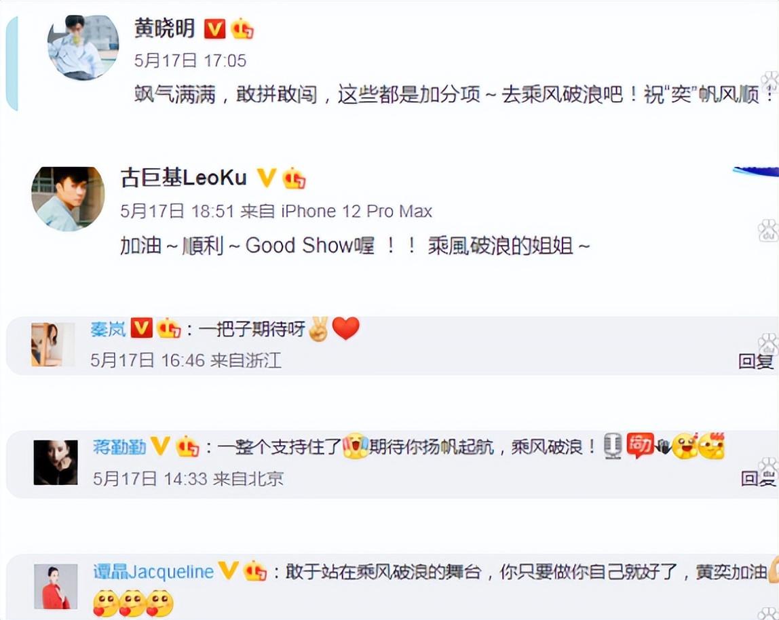Open the 蒋勤勤 username link
This screenshot has width=779, height=620.
(x=119, y=447)
